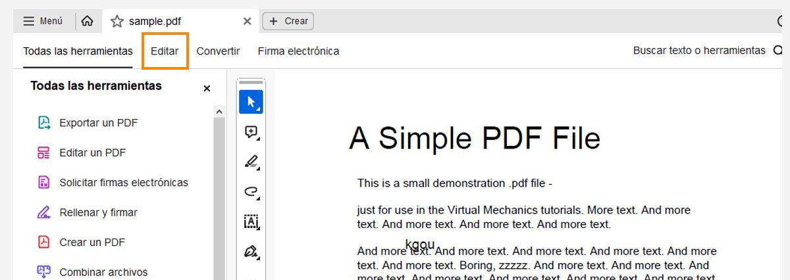
Task: Select the Todas las herramientas tab
Action: click(78, 51)
